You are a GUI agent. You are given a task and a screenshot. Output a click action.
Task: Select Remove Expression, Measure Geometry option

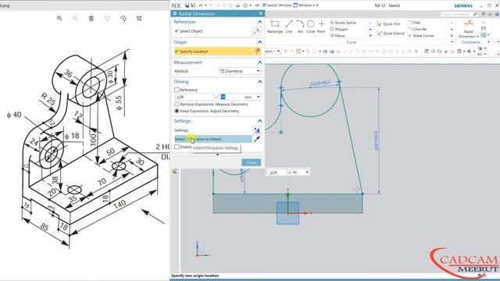pos(177,104)
